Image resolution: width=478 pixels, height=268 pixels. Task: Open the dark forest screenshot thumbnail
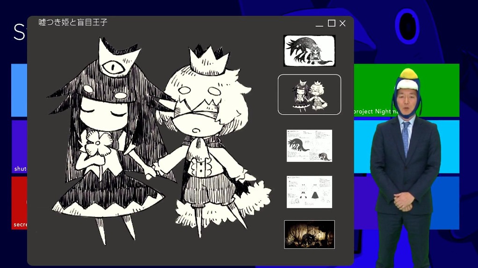click(x=309, y=234)
